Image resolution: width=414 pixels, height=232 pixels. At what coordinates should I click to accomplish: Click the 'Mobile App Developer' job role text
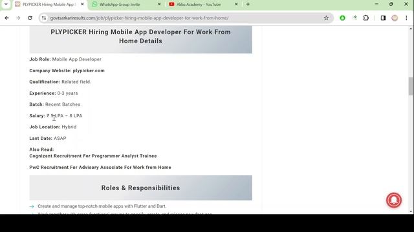(x=77, y=59)
